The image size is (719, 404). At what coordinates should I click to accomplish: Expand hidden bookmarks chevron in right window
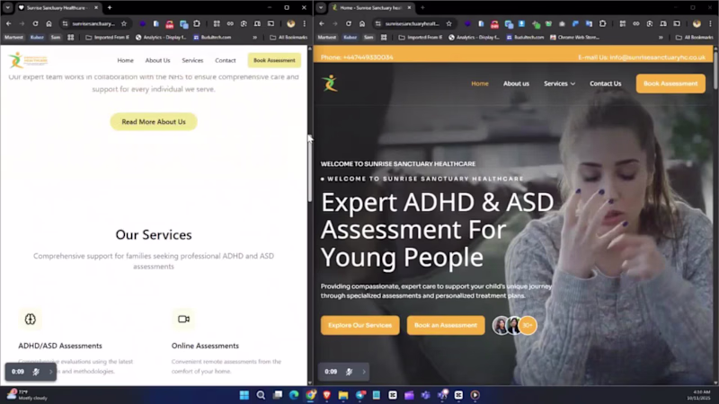(x=661, y=38)
